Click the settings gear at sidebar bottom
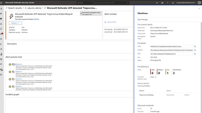 2,74
